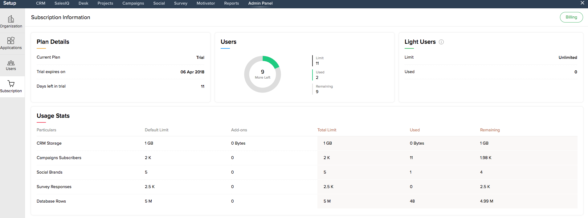Switch to the Motivator tab
This screenshot has width=588, height=218.
[x=206, y=3]
